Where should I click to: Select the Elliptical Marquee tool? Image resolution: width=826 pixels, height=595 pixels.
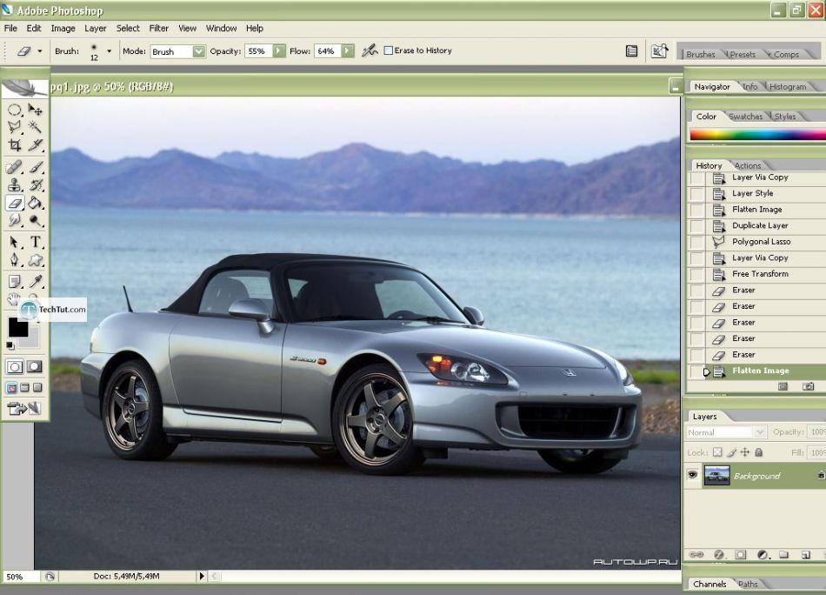(x=14, y=110)
